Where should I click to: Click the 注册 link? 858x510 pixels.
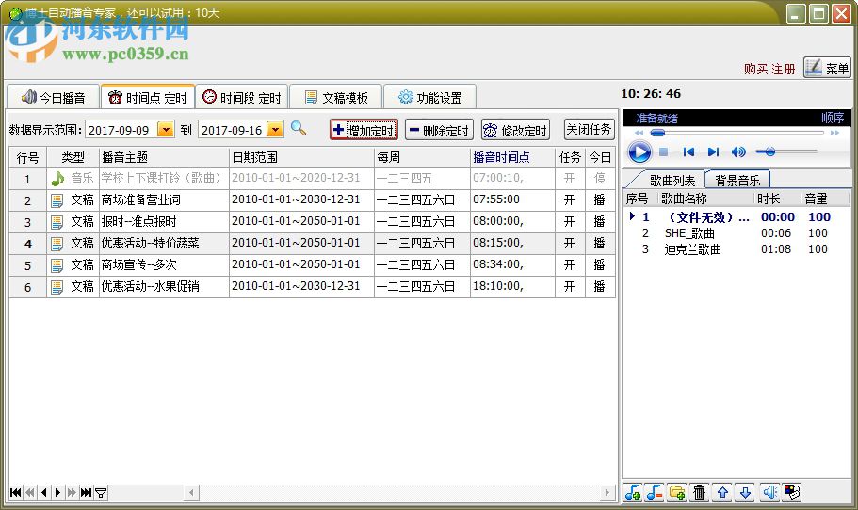click(783, 69)
